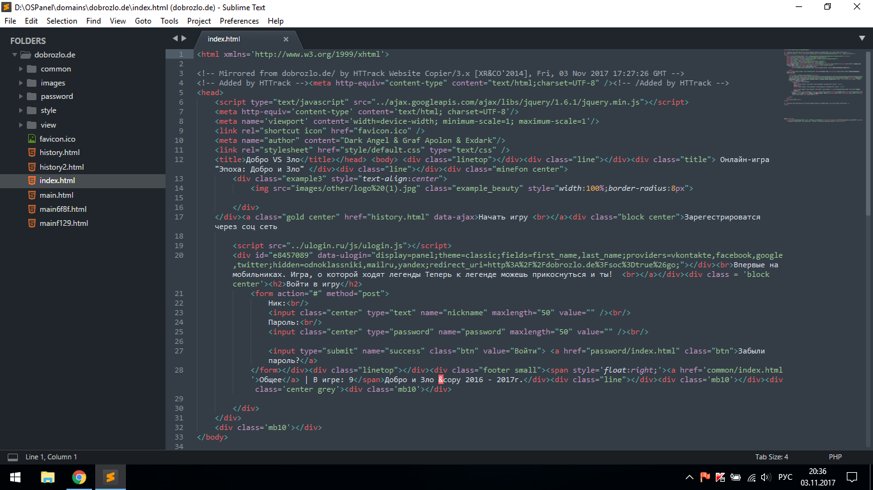Go to the previous tab arrow
The image size is (873, 490).
175,39
